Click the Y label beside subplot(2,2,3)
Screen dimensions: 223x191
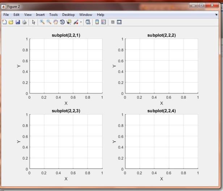pyautogui.click(x=18, y=142)
